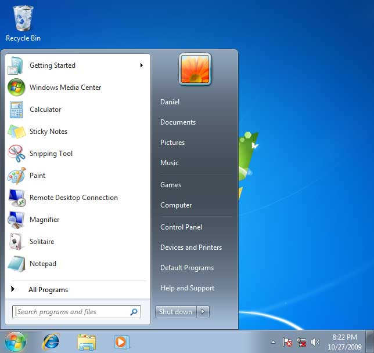Open Default Programs
This screenshot has width=374, height=353.
click(187, 268)
